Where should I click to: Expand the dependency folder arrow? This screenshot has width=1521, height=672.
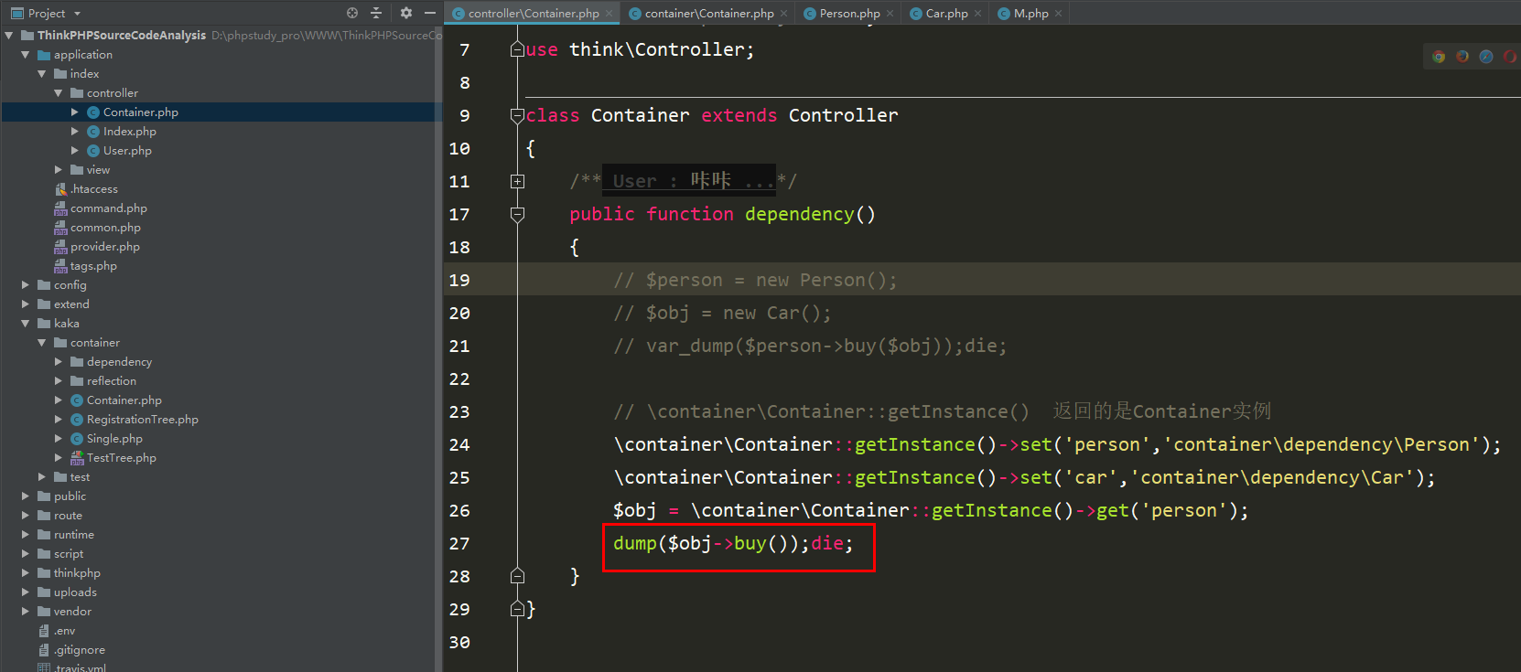coord(59,362)
